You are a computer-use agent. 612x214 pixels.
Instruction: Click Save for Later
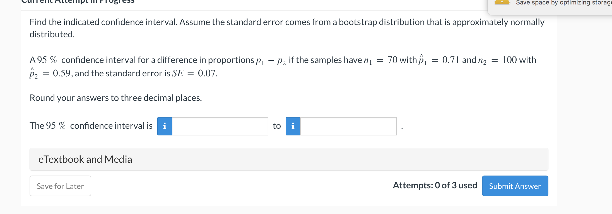tap(60, 186)
